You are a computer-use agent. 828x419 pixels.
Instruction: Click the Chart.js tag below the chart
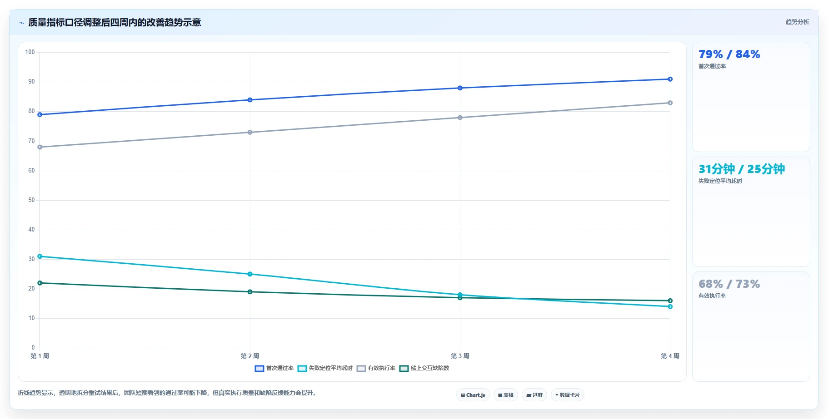coord(473,395)
